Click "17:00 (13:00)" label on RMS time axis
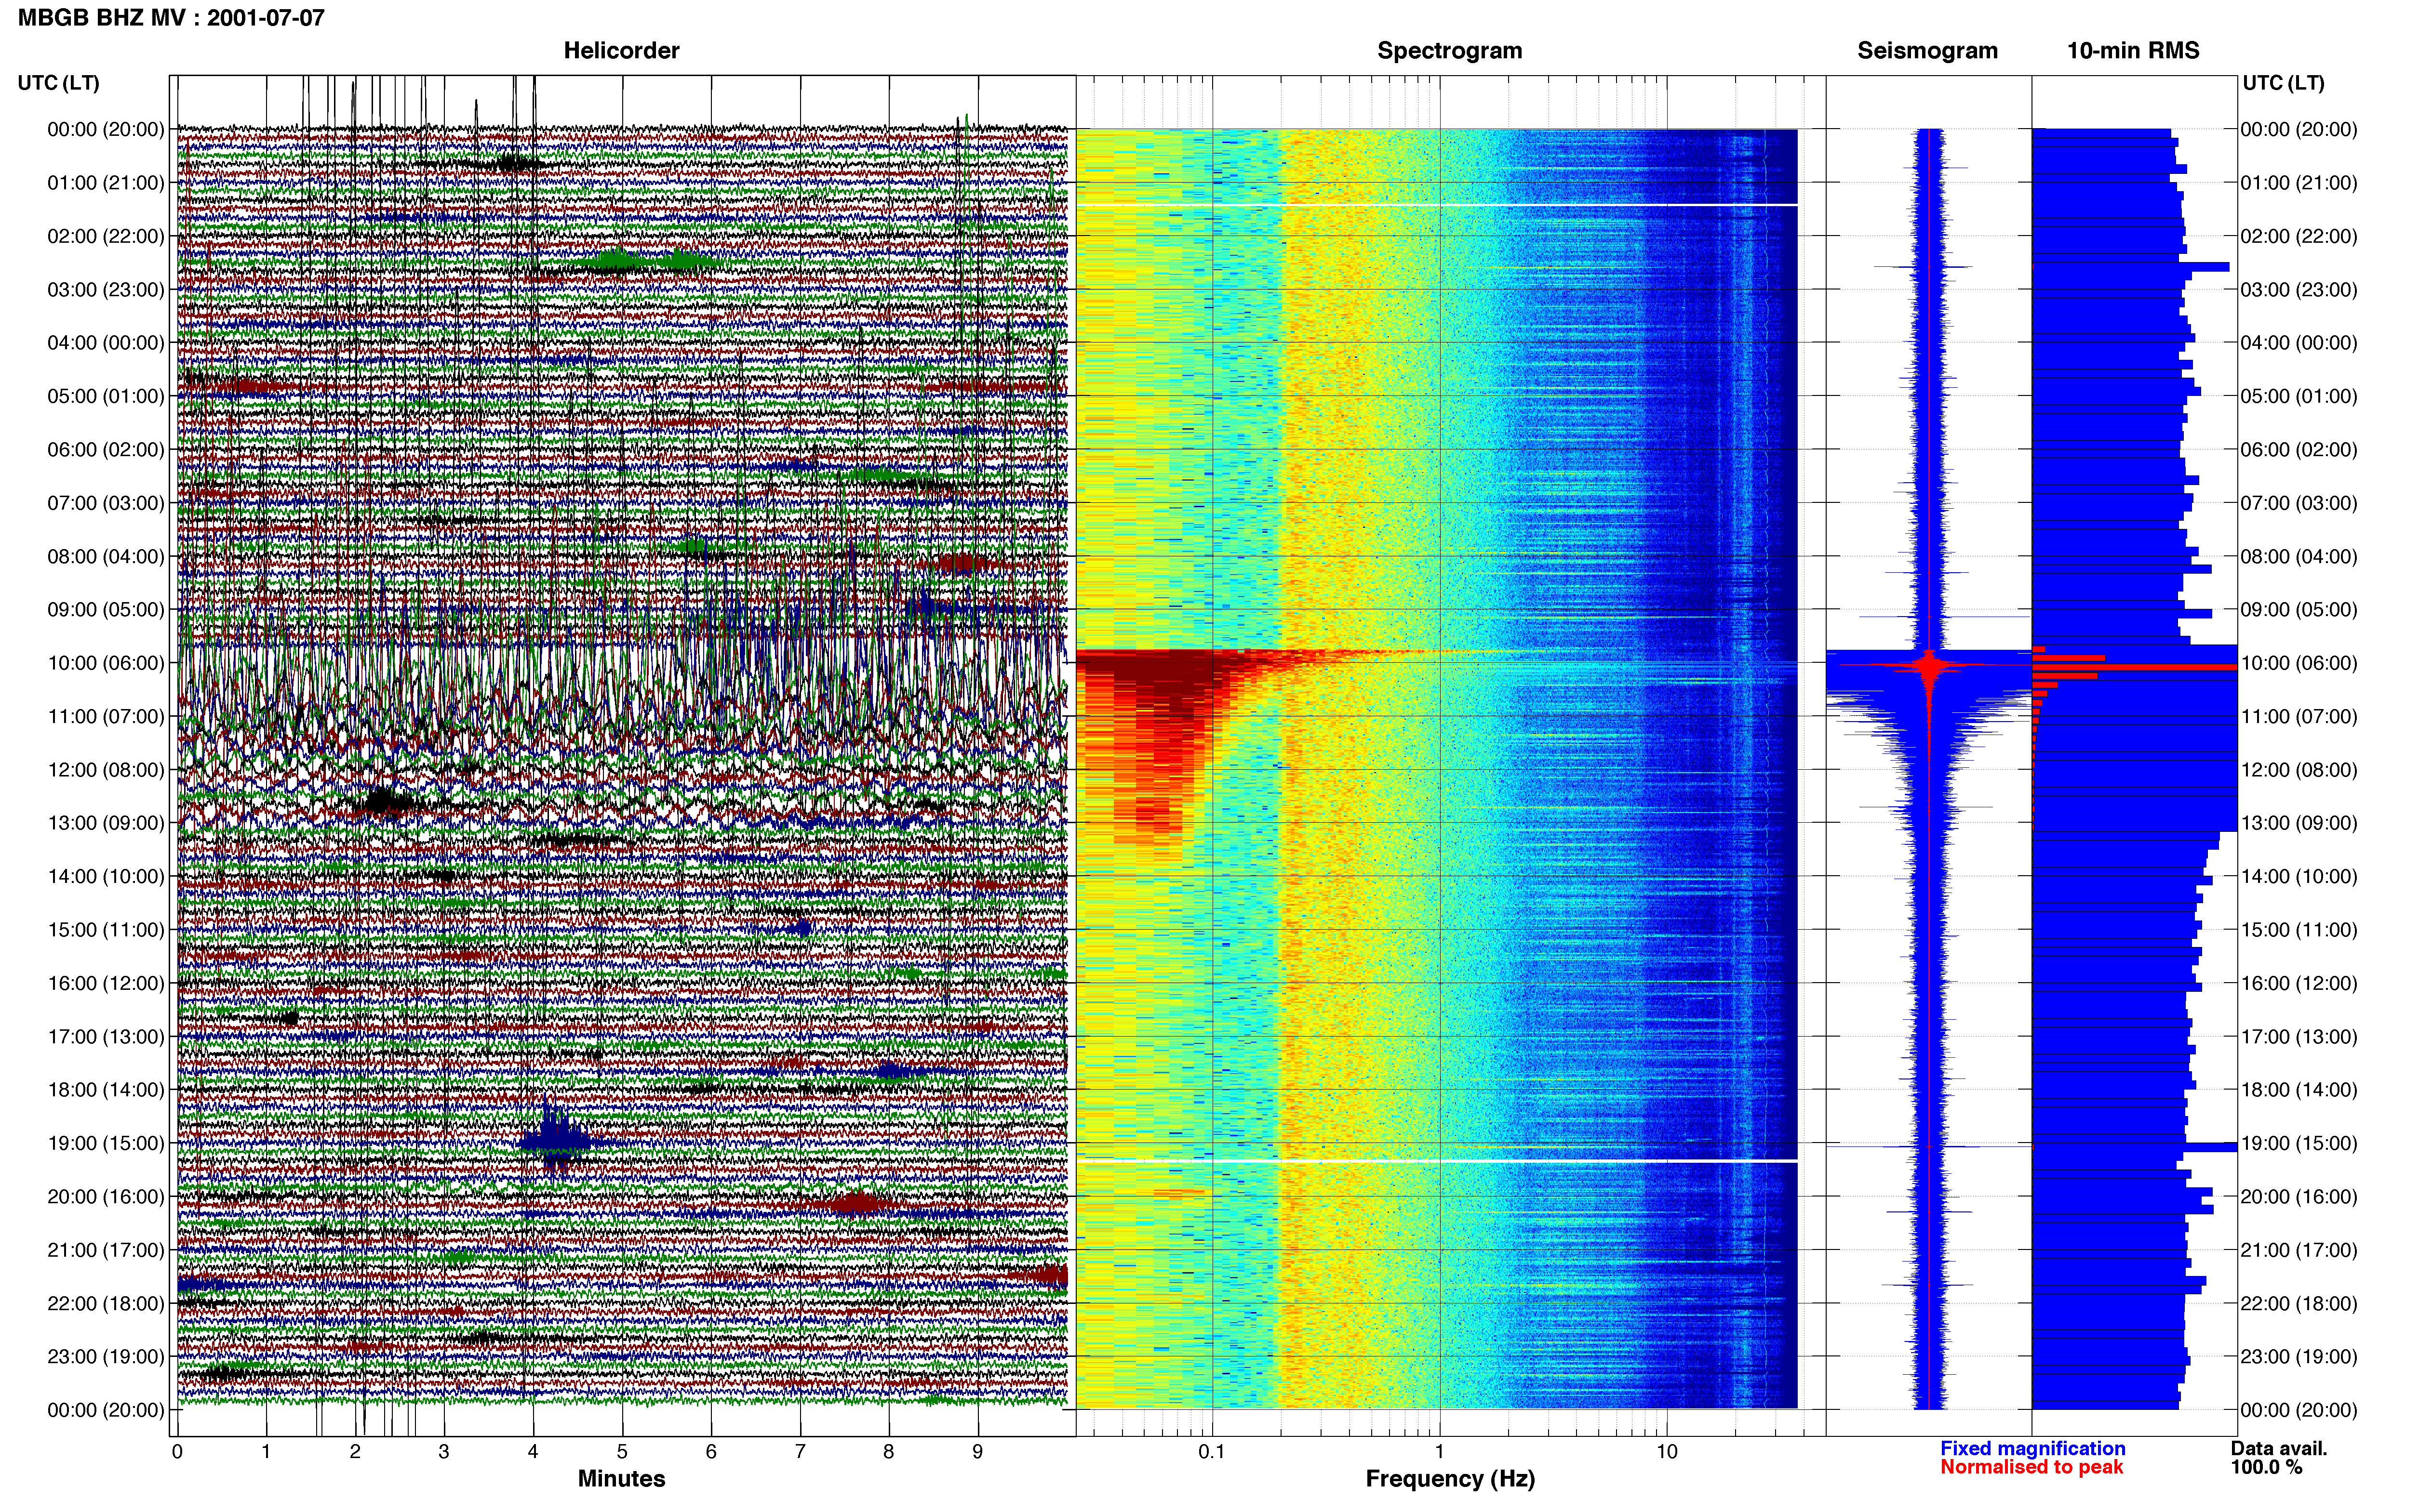The image size is (2419, 1512). [2299, 1037]
